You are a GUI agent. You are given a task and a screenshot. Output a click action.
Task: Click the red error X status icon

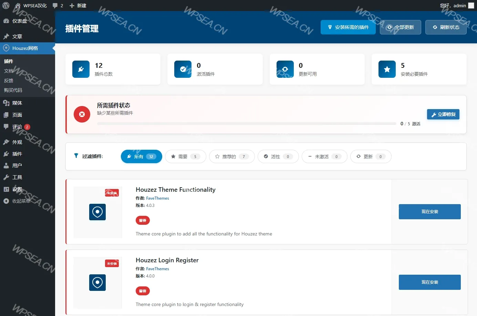[82, 114]
